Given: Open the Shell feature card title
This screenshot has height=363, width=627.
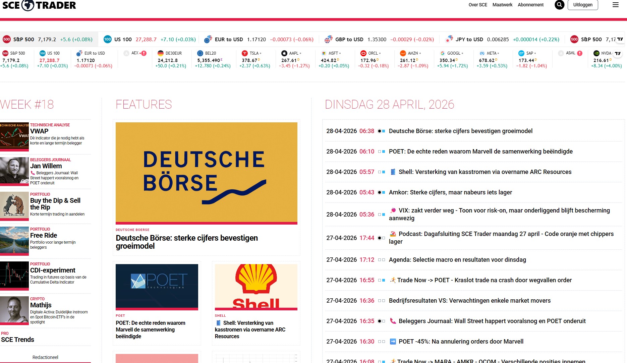Looking at the screenshot, I should coord(250,330).
